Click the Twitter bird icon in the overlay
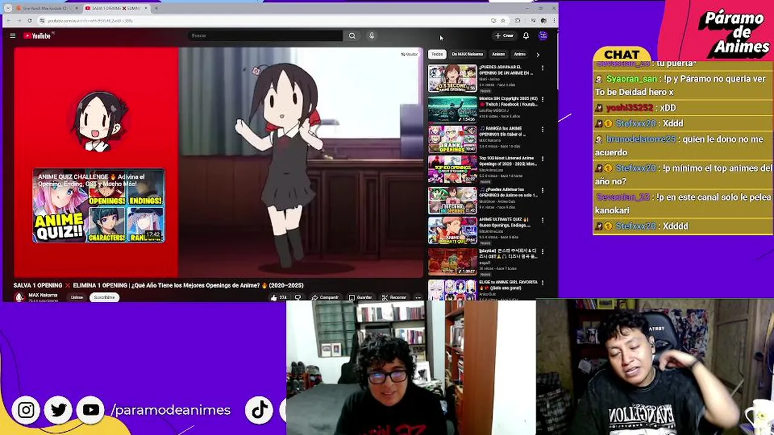774x435 pixels. [x=59, y=410]
